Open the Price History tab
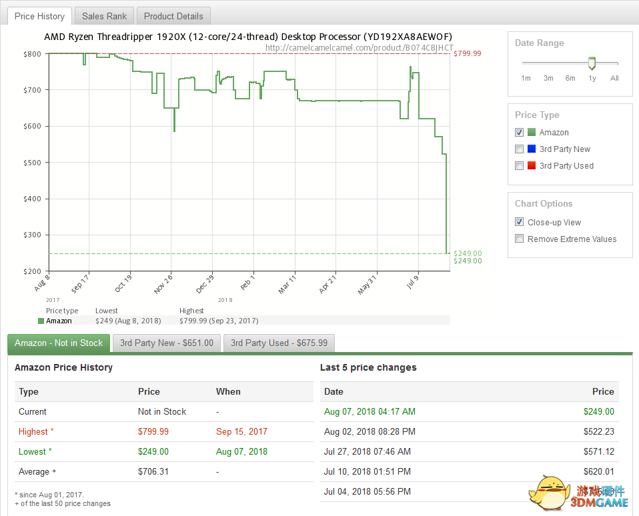 (x=39, y=16)
